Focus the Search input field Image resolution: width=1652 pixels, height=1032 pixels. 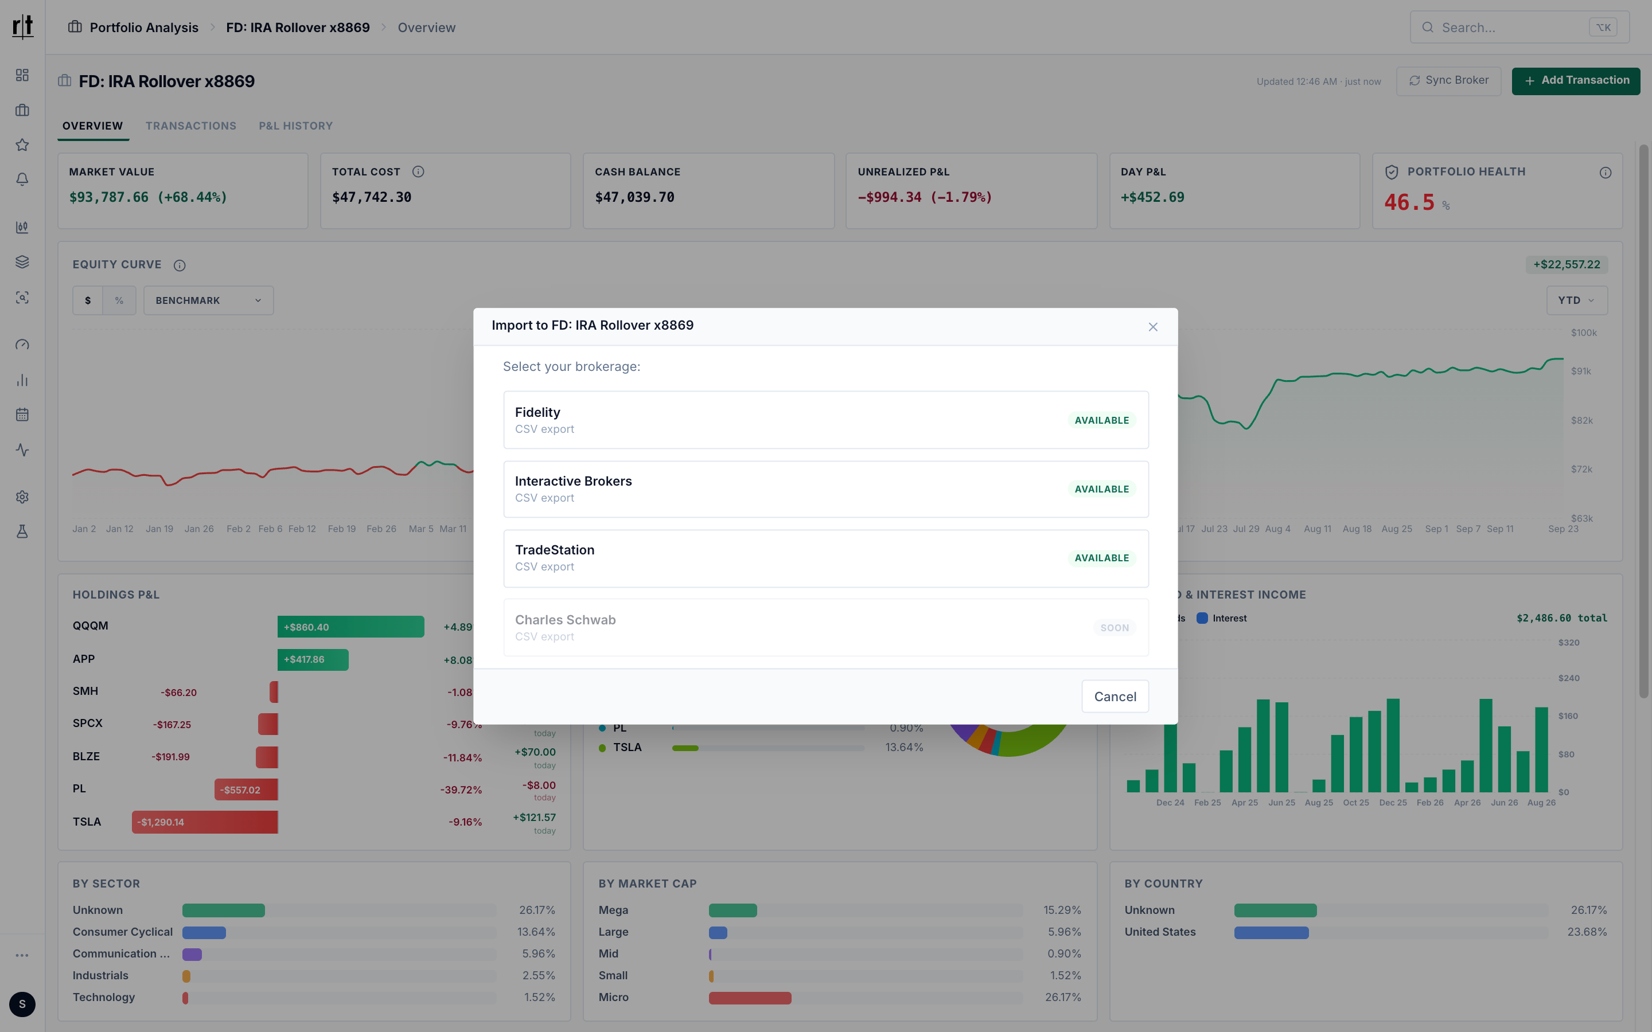[1519, 28]
